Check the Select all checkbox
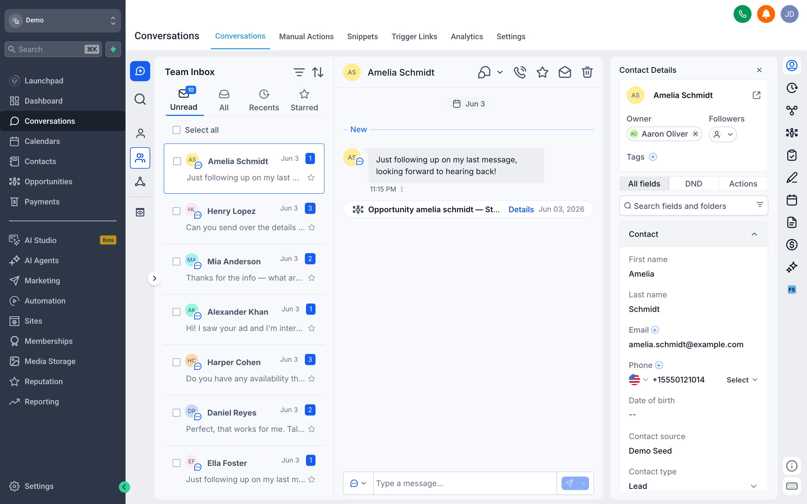 click(x=177, y=130)
